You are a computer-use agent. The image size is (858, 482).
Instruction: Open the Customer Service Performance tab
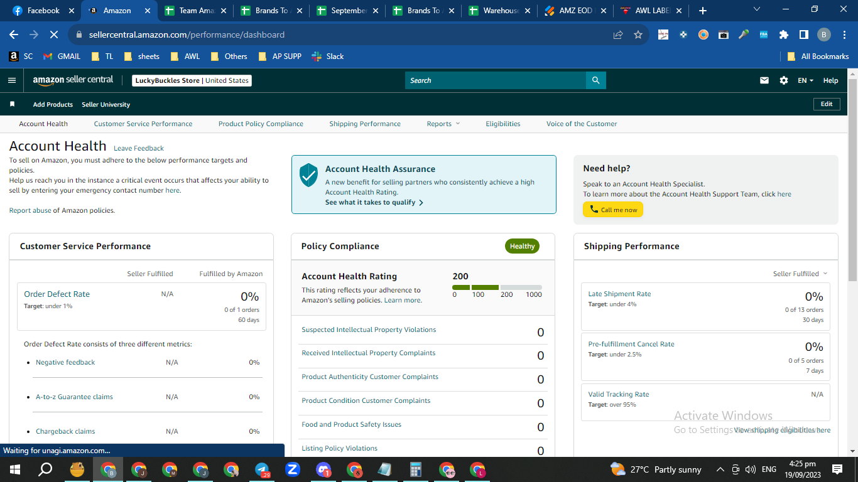pos(143,124)
